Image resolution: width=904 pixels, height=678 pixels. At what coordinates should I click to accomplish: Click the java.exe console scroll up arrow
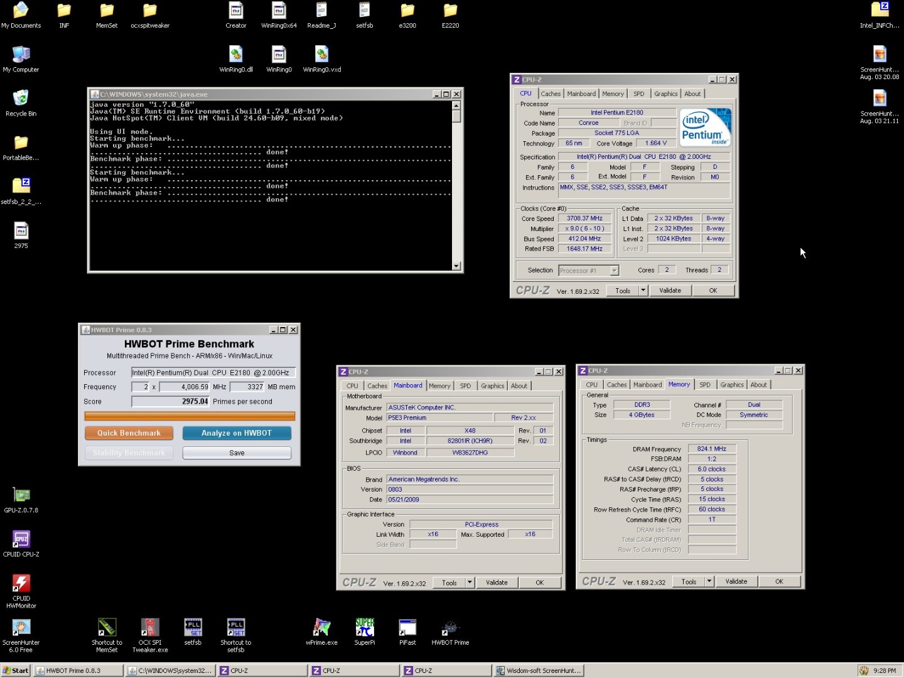point(456,105)
